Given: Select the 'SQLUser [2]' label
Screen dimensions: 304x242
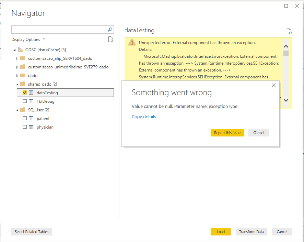Looking at the screenshot, I should coord(38,110).
